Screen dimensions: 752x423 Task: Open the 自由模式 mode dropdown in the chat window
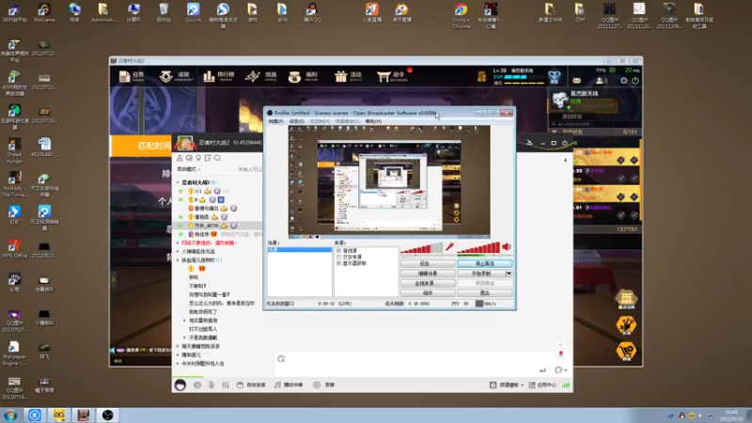click(189, 169)
